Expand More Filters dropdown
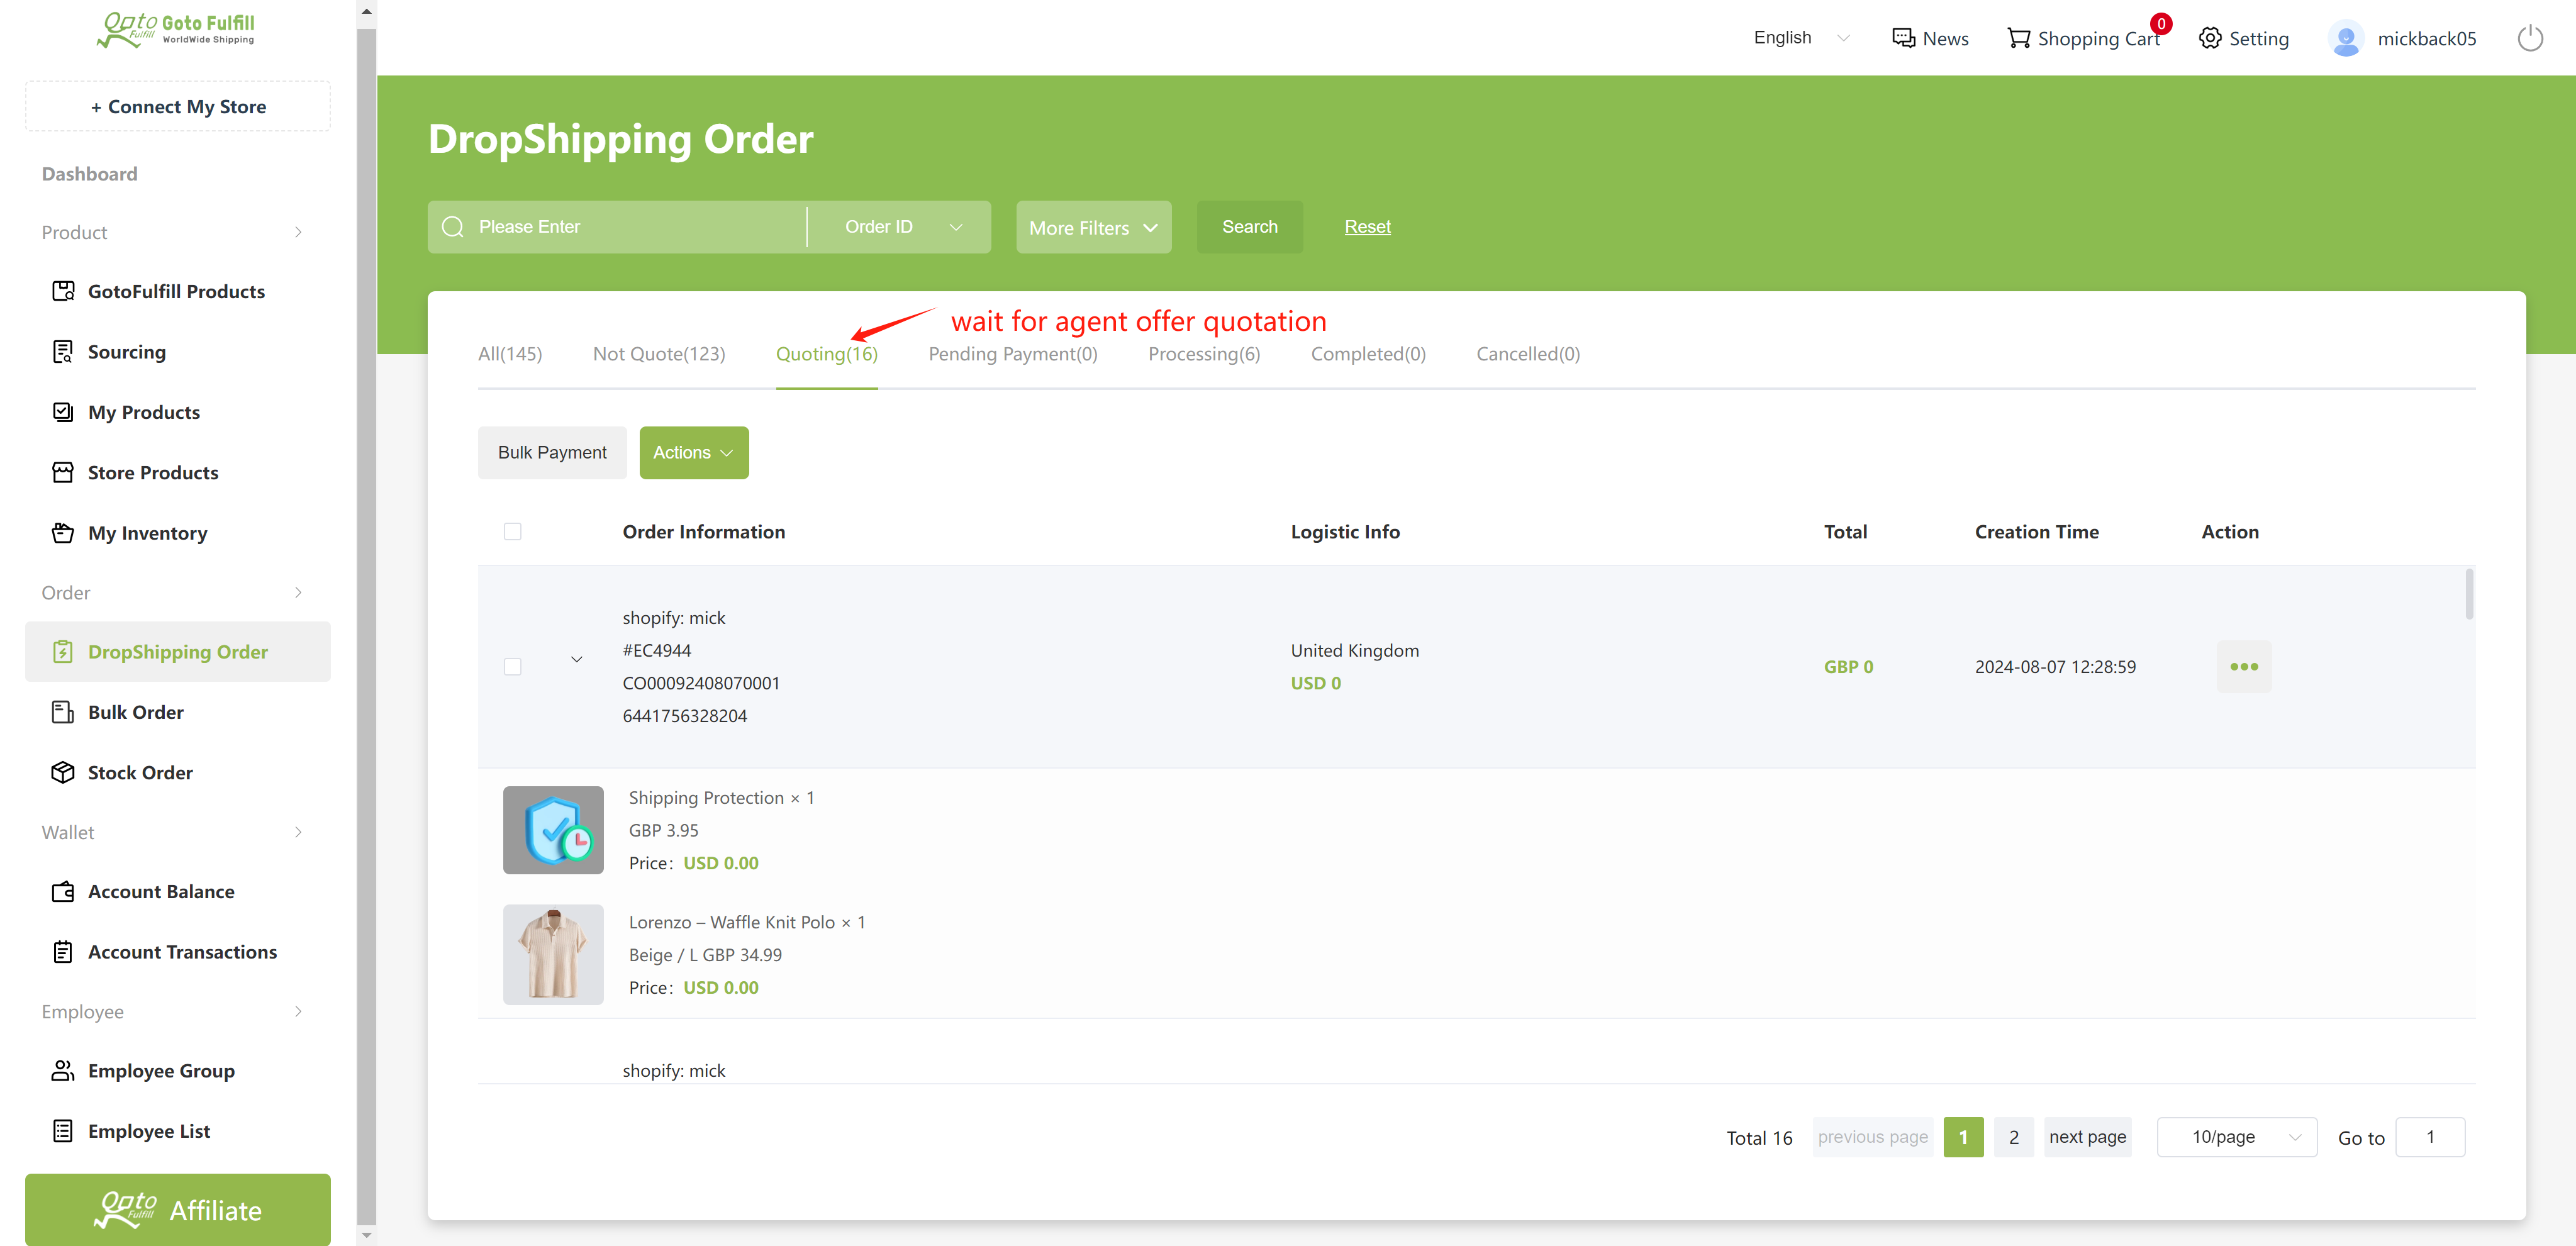This screenshot has width=2576, height=1246. tap(1093, 227)
